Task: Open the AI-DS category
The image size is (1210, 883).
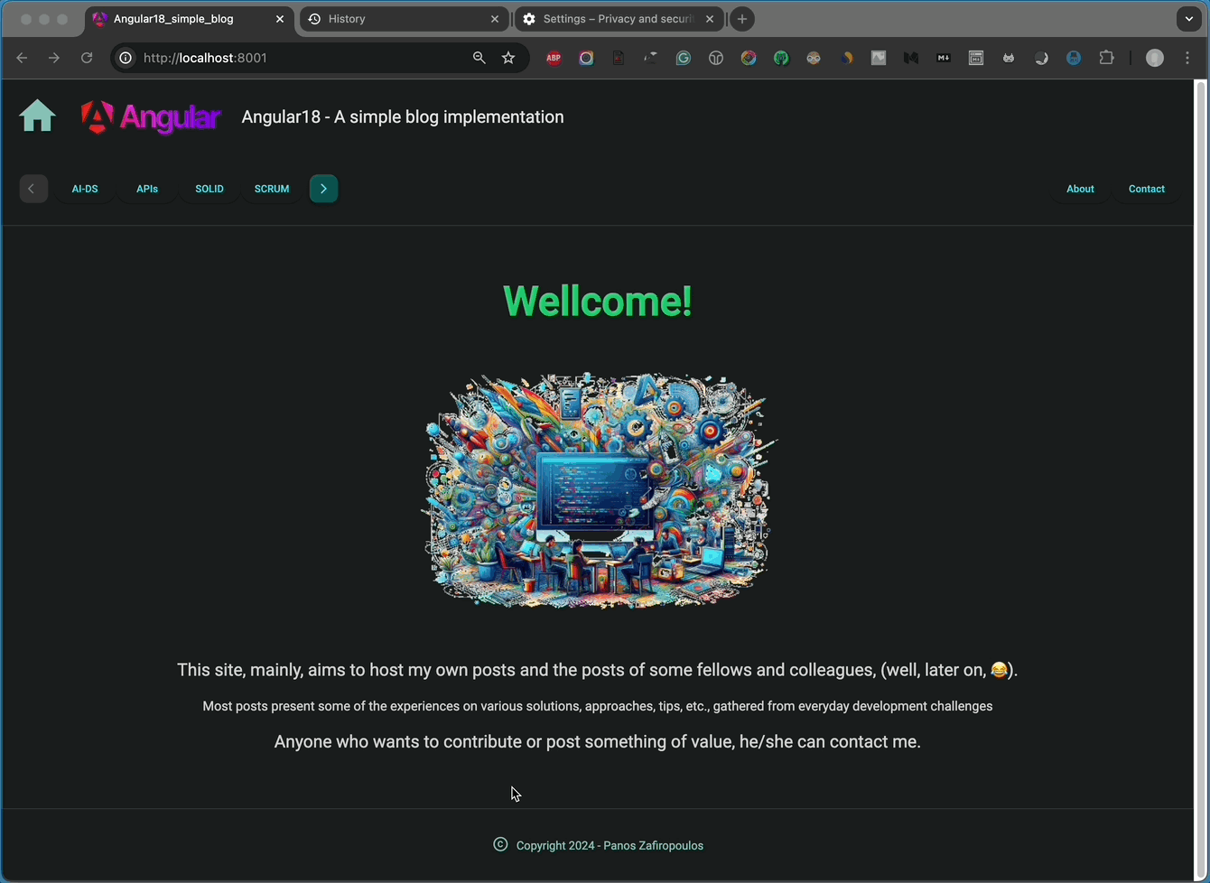Action: [85, 189]
